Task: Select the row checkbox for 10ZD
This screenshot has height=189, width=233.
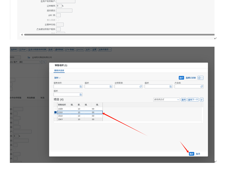Action: point(55,109)
